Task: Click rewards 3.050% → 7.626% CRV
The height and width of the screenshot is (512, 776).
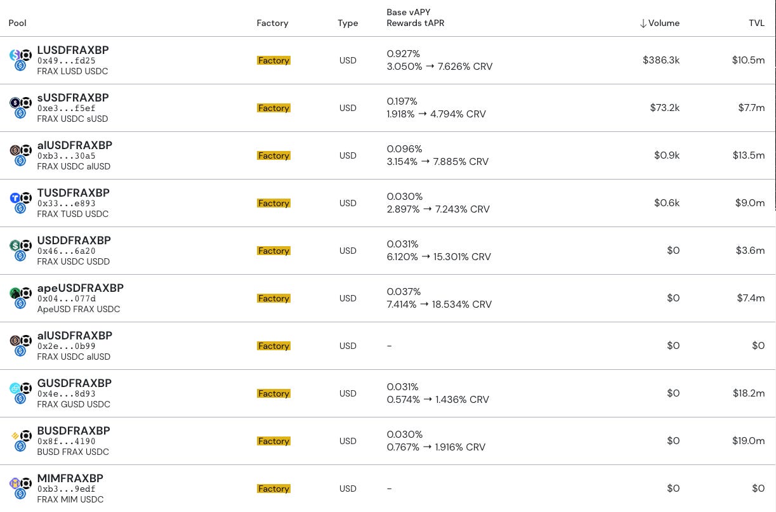Action: (440, 67)
